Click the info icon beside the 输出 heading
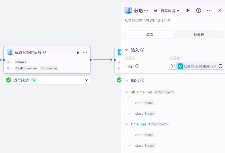This screenshot has height=153, width=225. tap(142, 80)
